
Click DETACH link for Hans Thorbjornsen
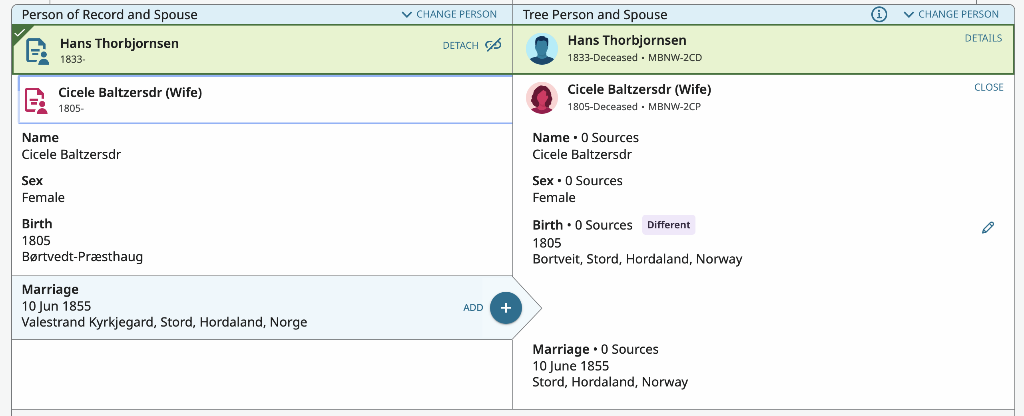(x=460, y=46)
